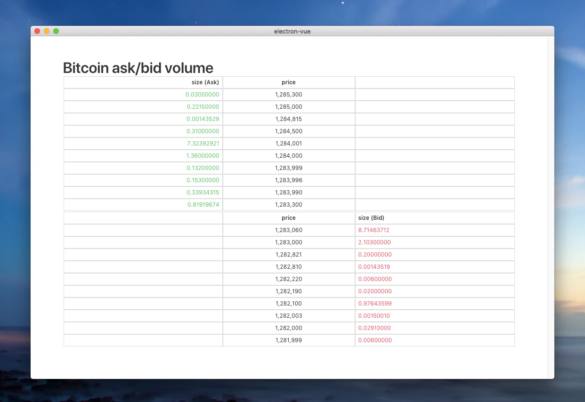Click the price cell 1,283,300
585x402 pixels.
289,205
